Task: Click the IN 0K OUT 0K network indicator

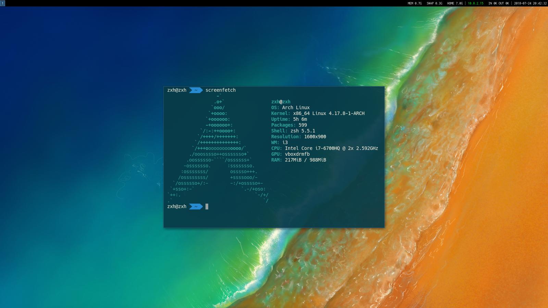Action: pyautogui.click(x=498, y=3)
